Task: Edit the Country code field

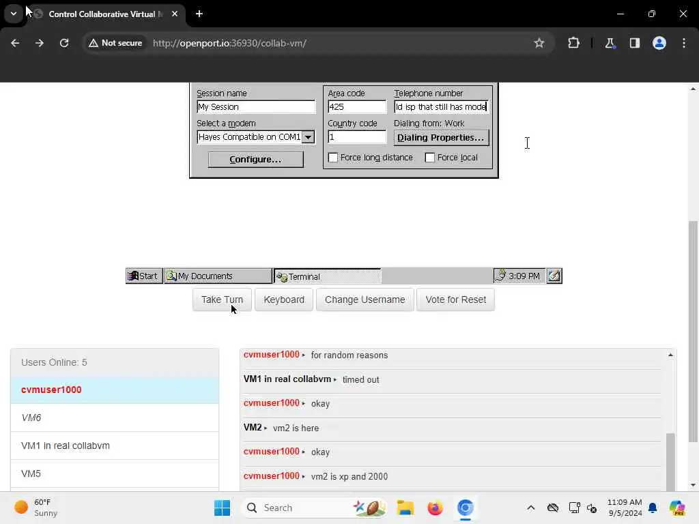Action: tap(357, 137)
